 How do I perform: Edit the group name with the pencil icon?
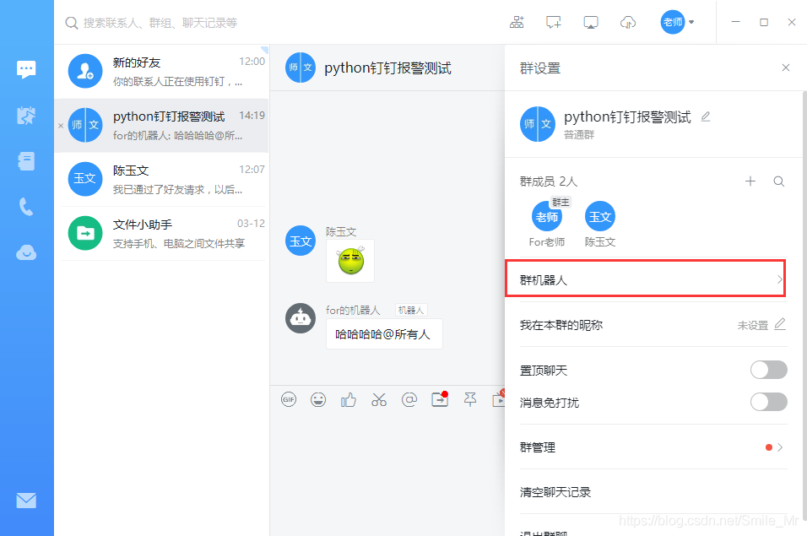point(706,117)
